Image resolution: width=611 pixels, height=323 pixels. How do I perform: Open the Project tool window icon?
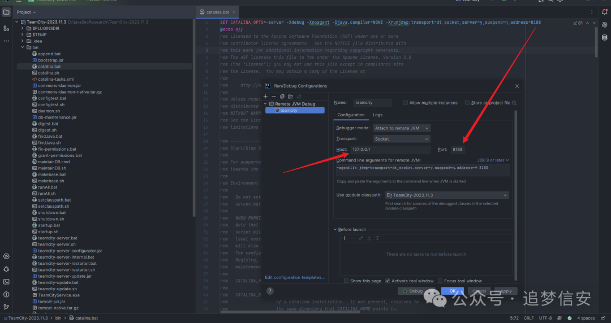click(x=6, y=12)
